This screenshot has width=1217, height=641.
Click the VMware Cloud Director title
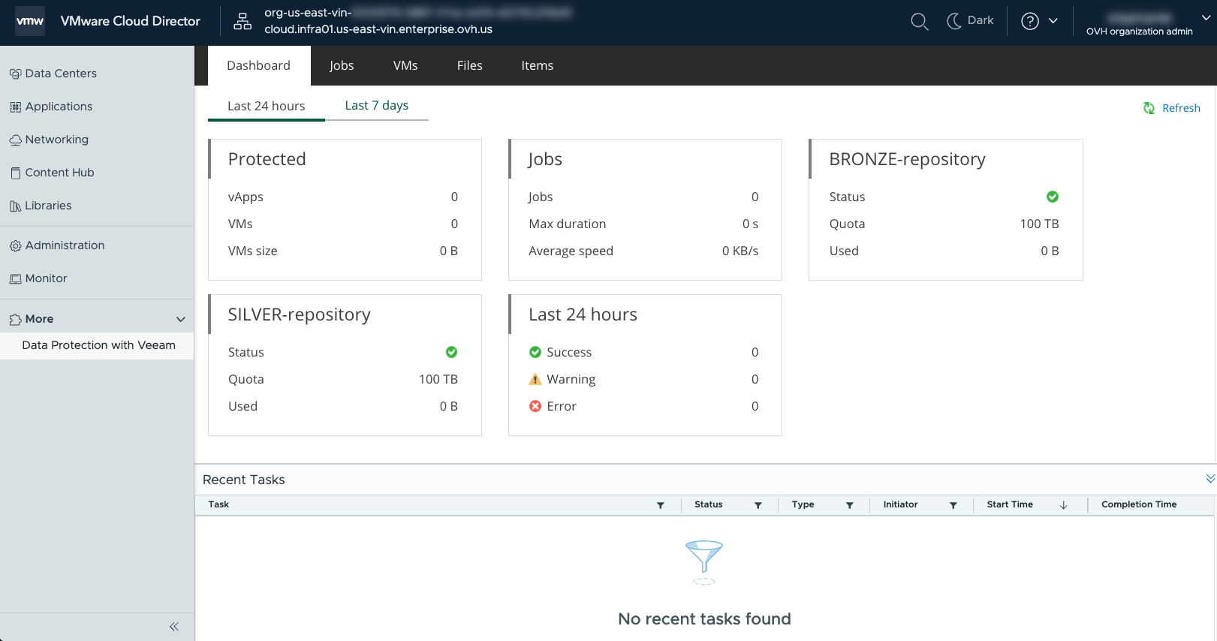[131, 21]
